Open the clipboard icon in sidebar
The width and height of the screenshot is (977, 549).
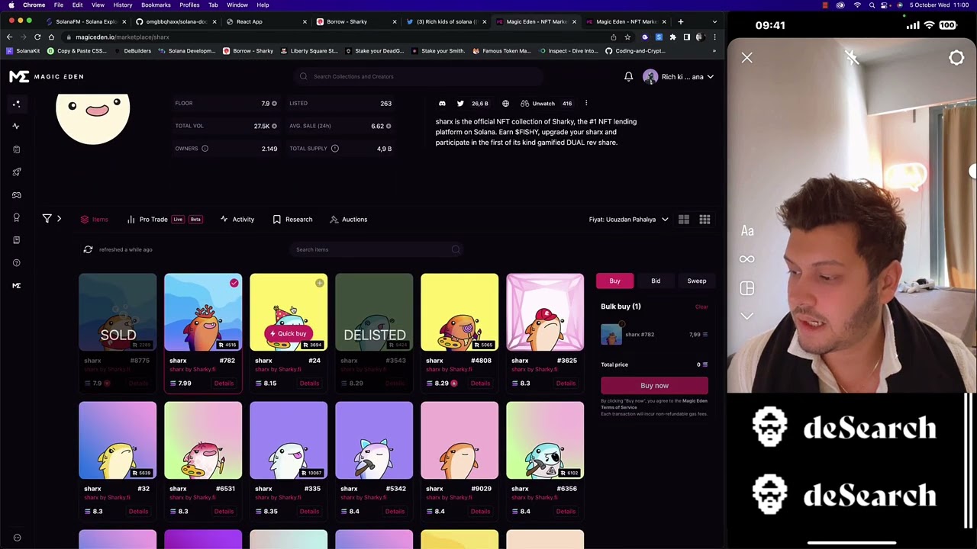[16, 149]
